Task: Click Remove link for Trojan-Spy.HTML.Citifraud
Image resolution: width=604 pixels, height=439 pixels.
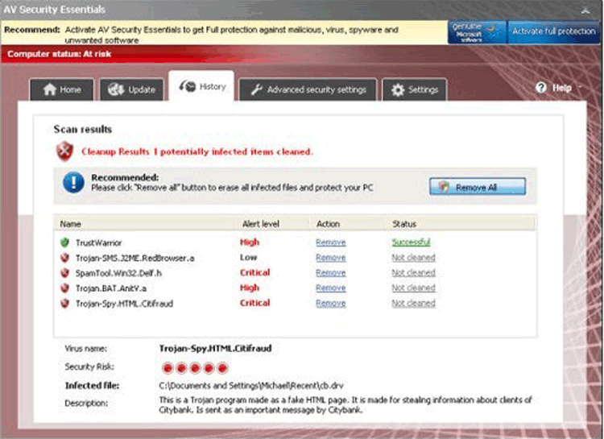Action: click(330, 304)
